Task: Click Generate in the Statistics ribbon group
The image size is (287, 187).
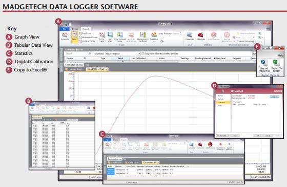Action: [201, 36]
